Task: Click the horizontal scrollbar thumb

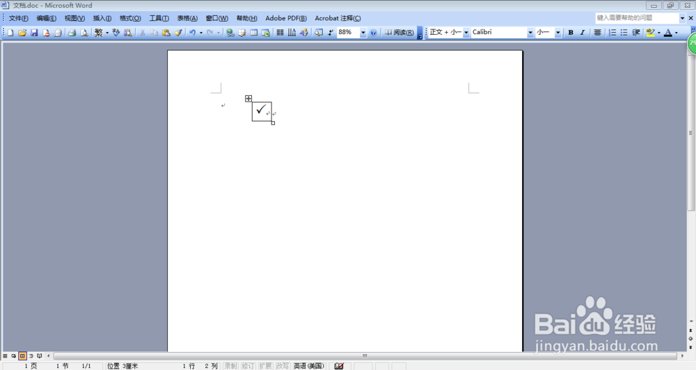Action: 365,356
